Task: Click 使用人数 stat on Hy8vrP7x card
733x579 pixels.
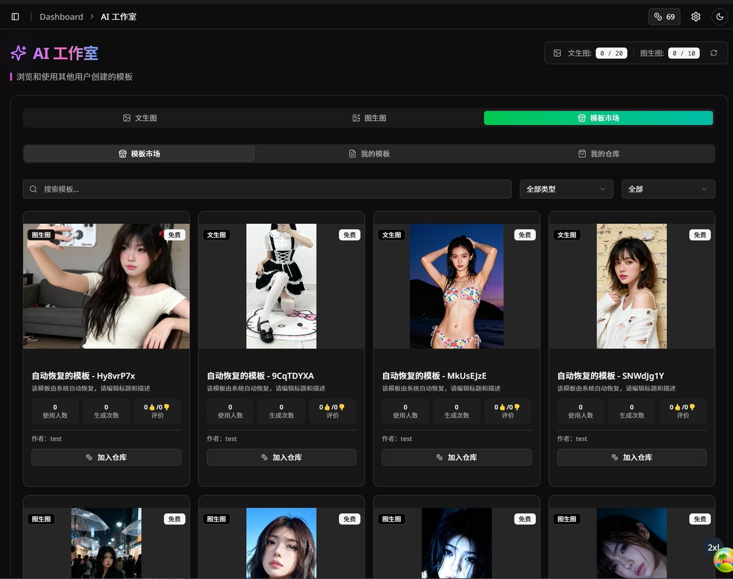Action: point(55,411)
